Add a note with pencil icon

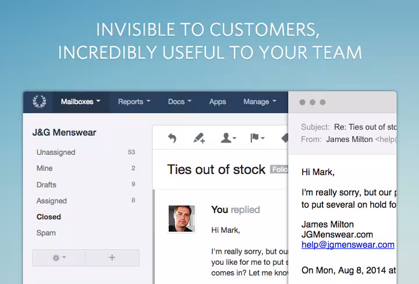199,138
